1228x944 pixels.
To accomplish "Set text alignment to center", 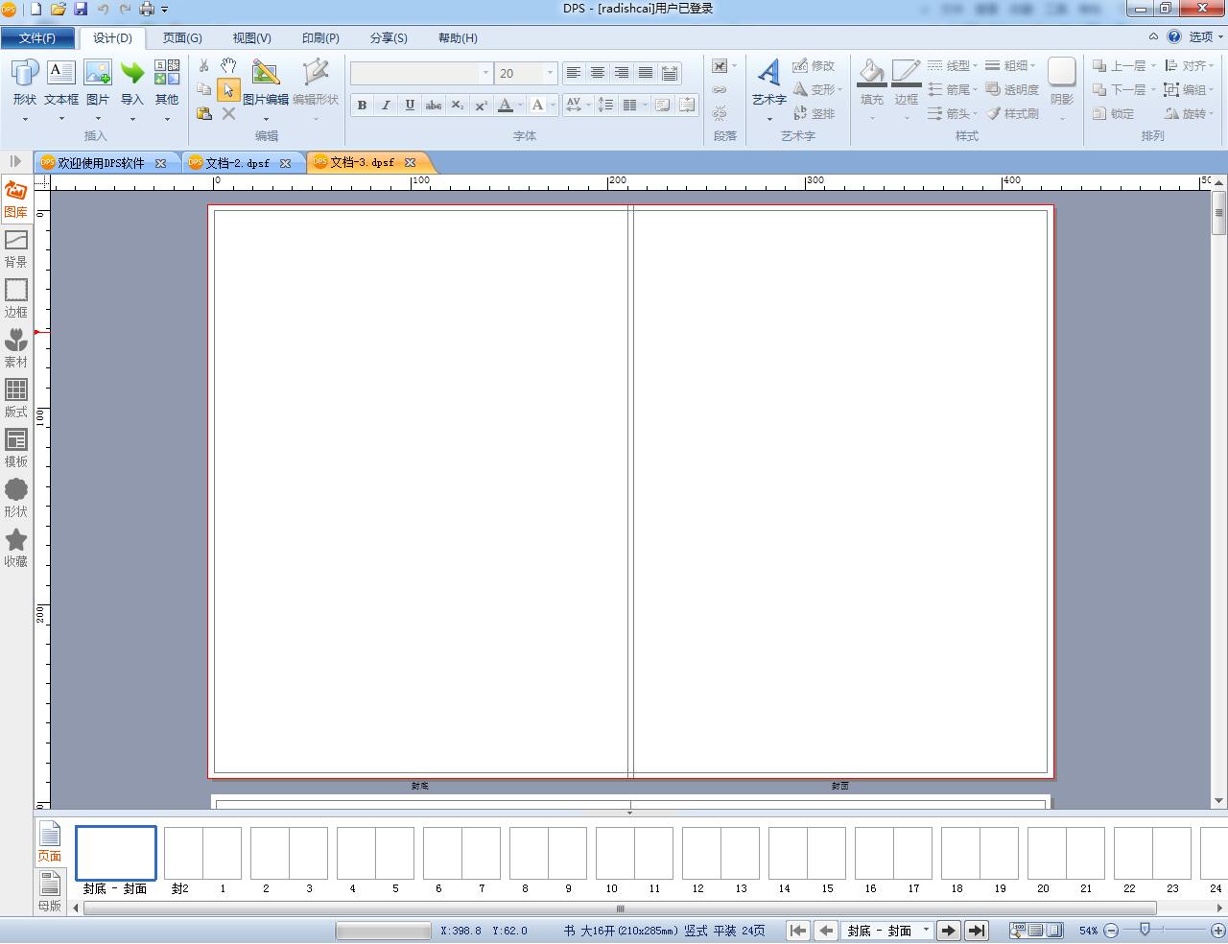I will coord(597,73).
